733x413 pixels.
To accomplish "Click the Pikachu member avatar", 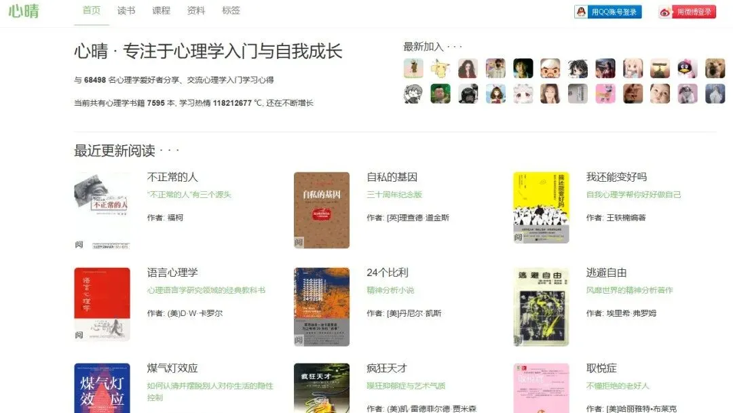I will tap(440, 68).
